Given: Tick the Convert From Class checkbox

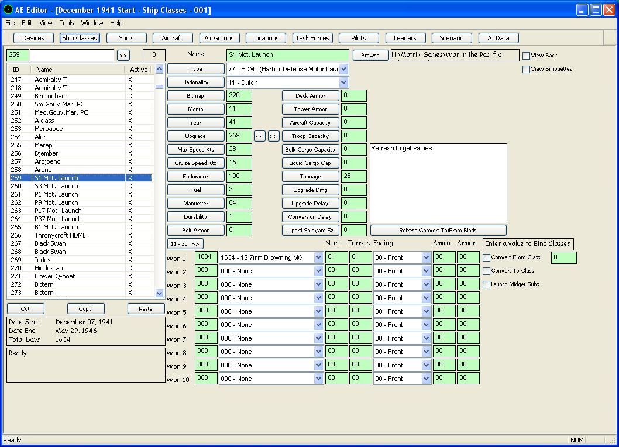Looking at the screenshot, I should [487, 257].
